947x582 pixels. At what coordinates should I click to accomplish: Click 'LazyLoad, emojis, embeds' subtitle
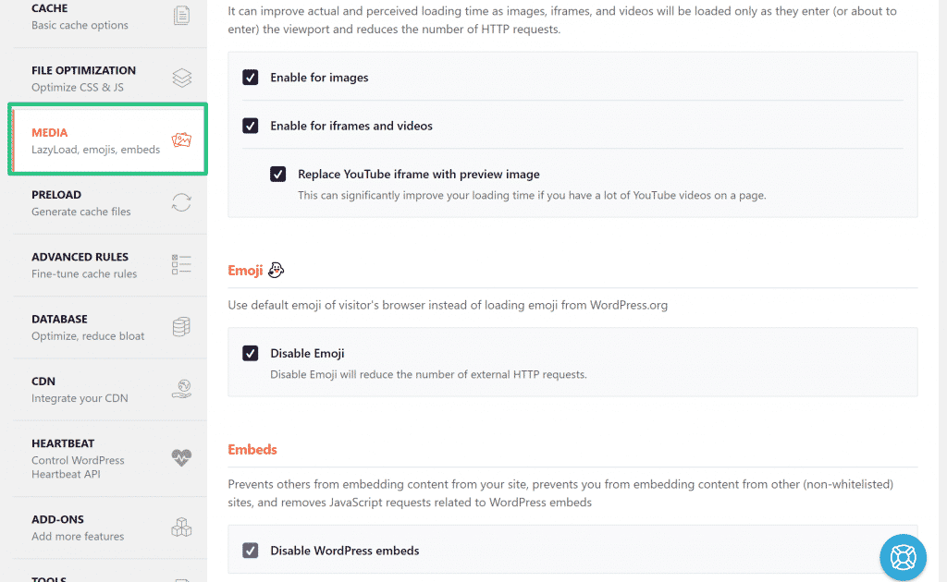click(x=95, y=150)
